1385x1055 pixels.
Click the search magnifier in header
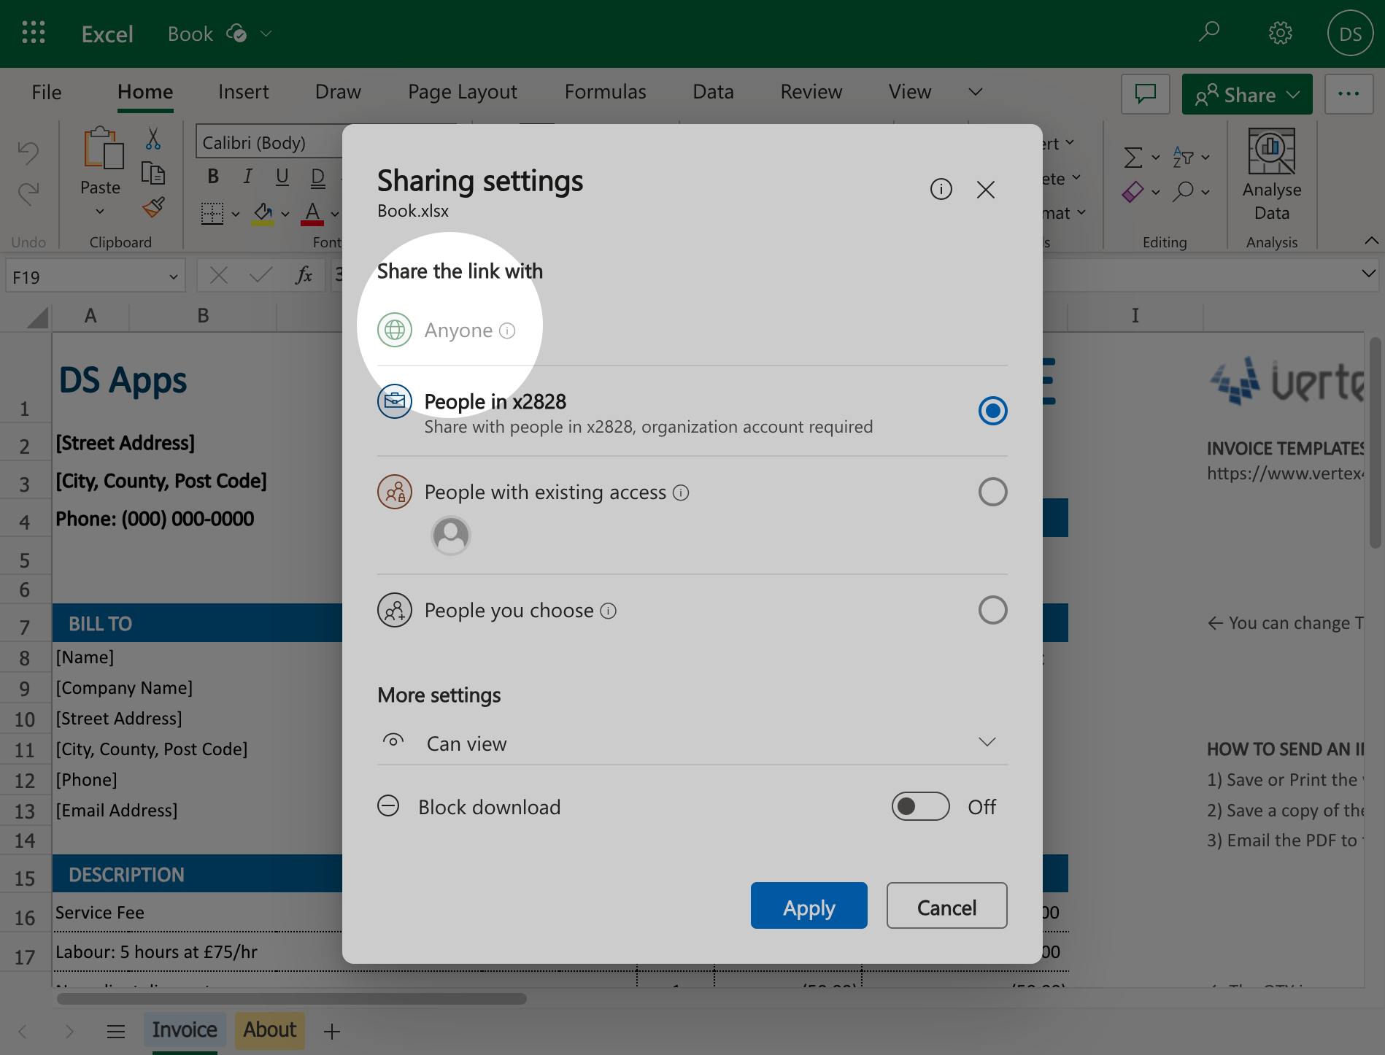tap(1209, 32)
